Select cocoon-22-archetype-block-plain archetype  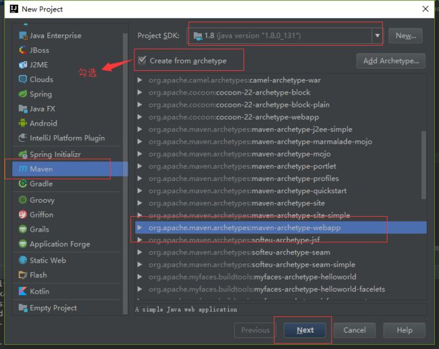pos(281,105)
